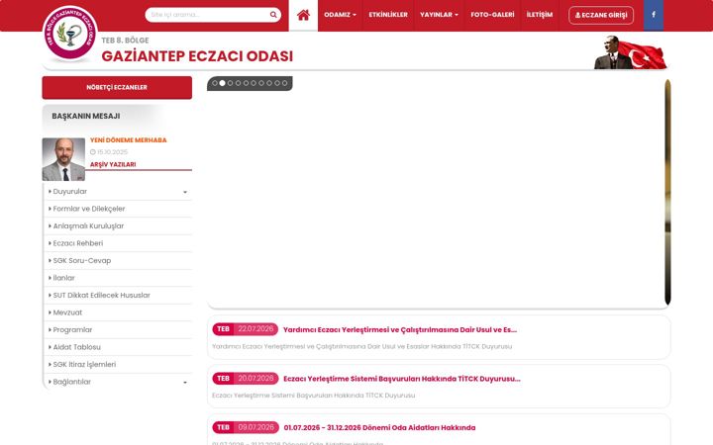Click the NÖBETÇİ ECZANELER button

pos(117,87)
